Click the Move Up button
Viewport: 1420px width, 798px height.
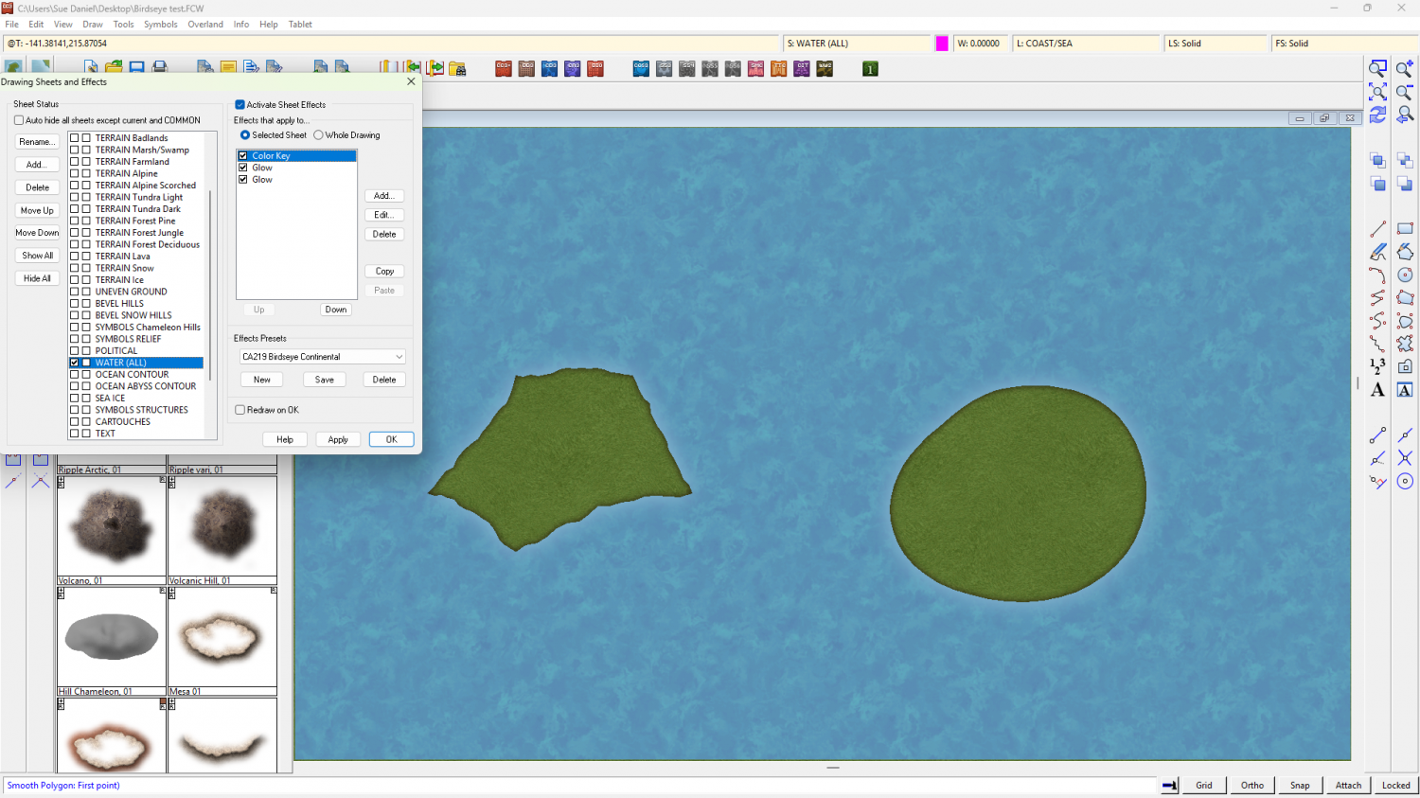37,210
